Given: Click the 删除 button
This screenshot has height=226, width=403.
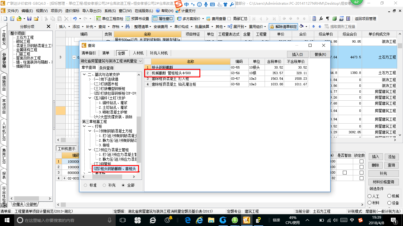Looking at the screenshot, I should 376,165.
